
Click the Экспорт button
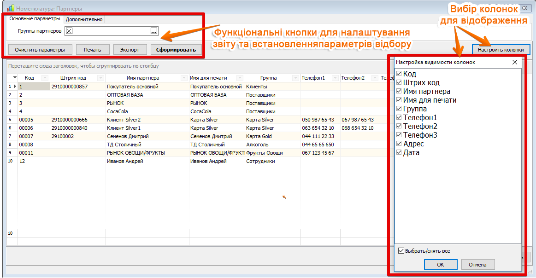coord(130,50)
